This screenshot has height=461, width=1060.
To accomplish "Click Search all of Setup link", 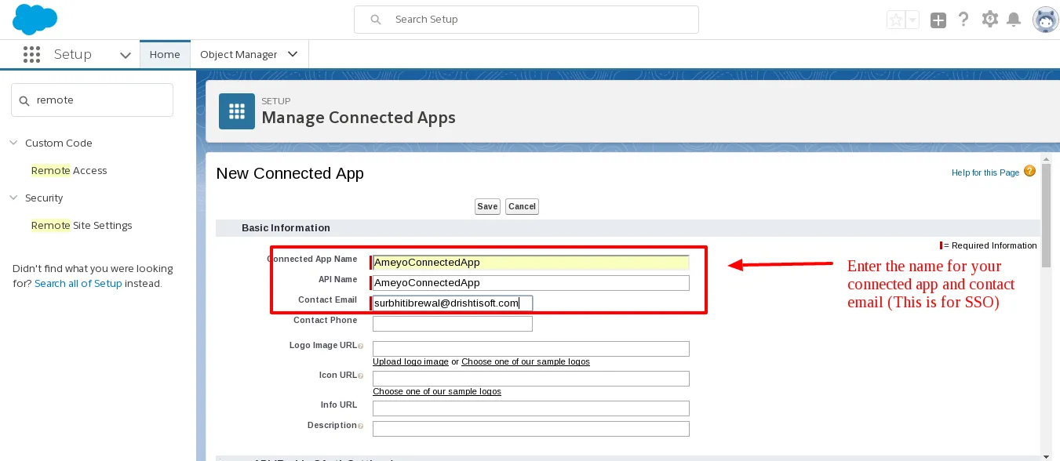I will click(78, 283).
